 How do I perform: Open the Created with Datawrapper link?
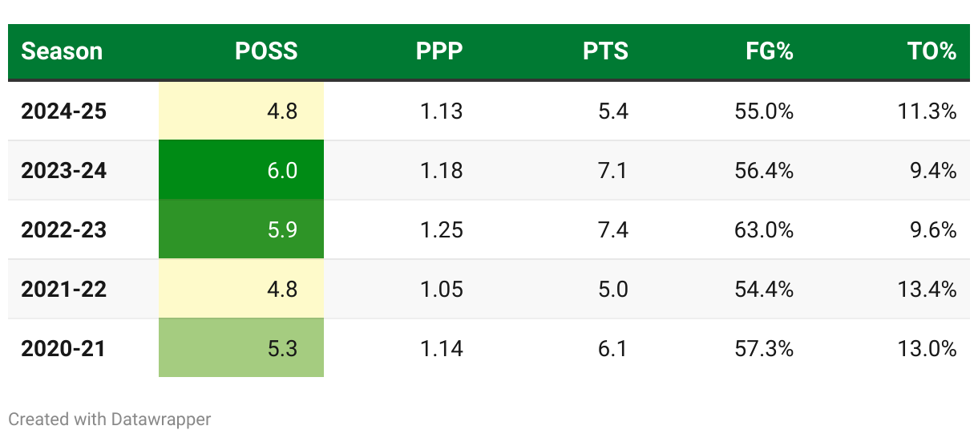point(110,419)
